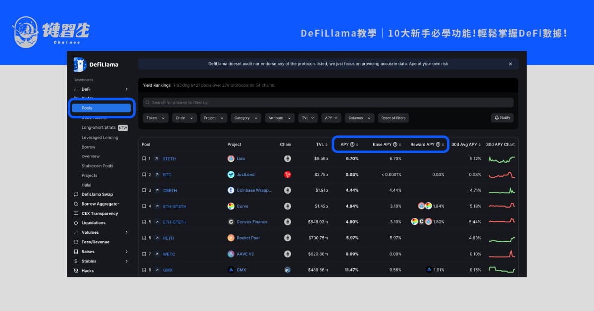Open the Halal sidebar item
This screenshot has width=594, height=311.
click(87, 185)
